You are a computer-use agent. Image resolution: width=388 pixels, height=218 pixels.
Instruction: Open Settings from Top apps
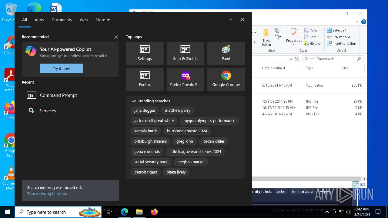[145, 53]
